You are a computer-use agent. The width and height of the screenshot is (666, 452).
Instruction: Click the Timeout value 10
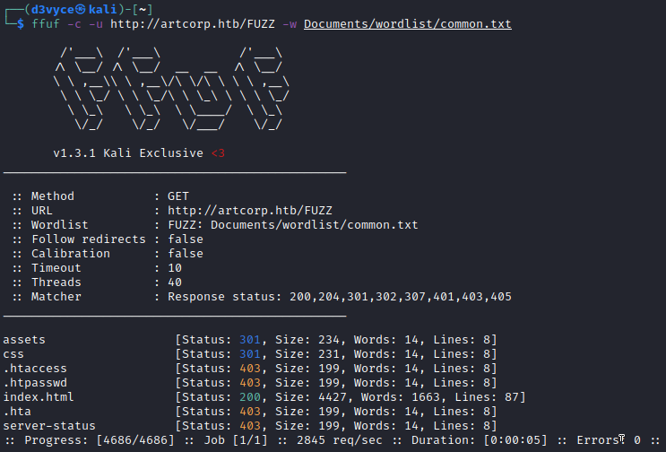(x=175, y=268)
